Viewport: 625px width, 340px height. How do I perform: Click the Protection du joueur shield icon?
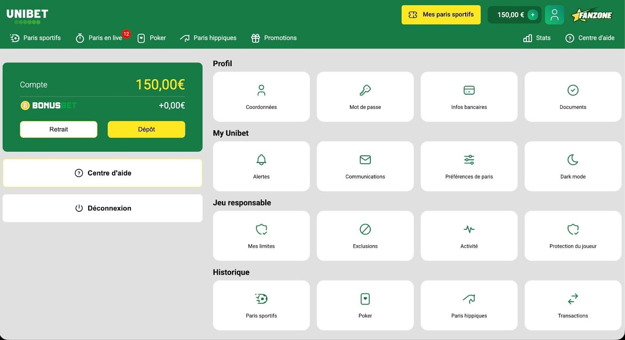pos(573,229)
